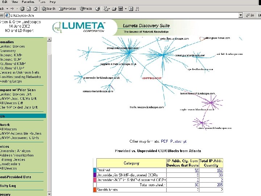
Task: Click the Edit page icon in the toolbar
Action: tap(121, 9)
